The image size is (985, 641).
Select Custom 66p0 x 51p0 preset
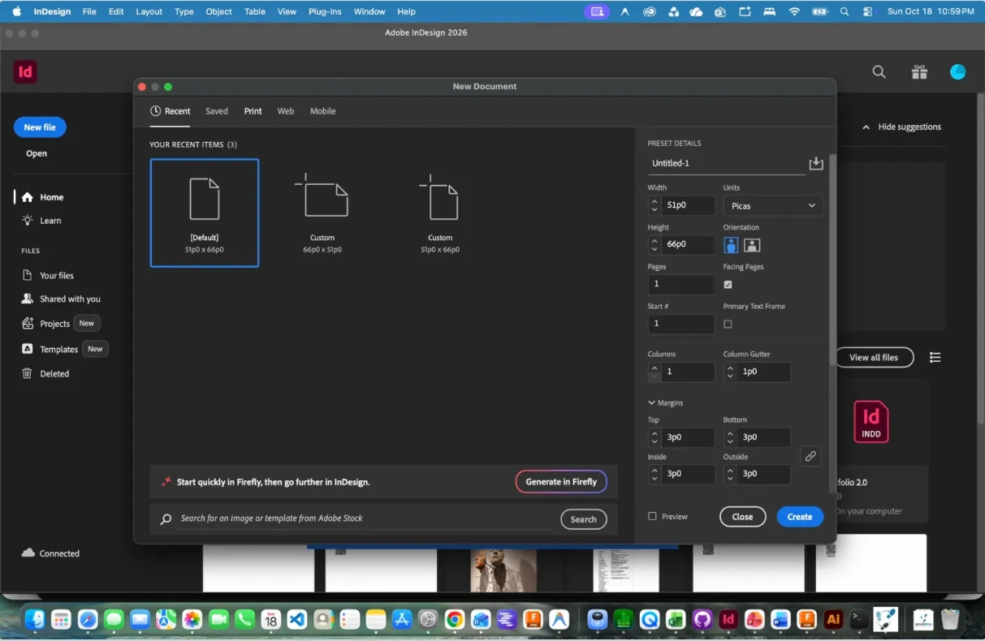tap(322, 213)
